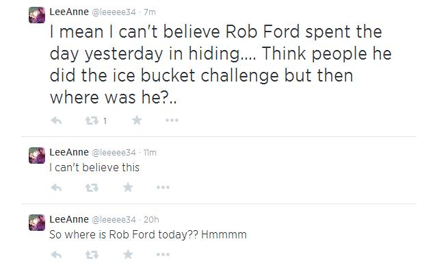The height and width of the screenshot is (274, 435).
Task: Click @leeeee34 handle on the 20h tweet
Action: (x=114, y=220)
